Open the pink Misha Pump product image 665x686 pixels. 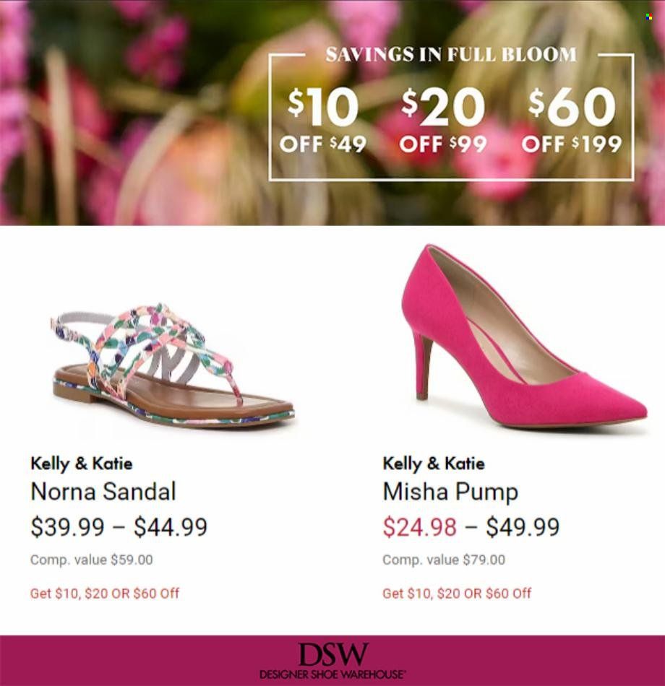click(524, 340)
